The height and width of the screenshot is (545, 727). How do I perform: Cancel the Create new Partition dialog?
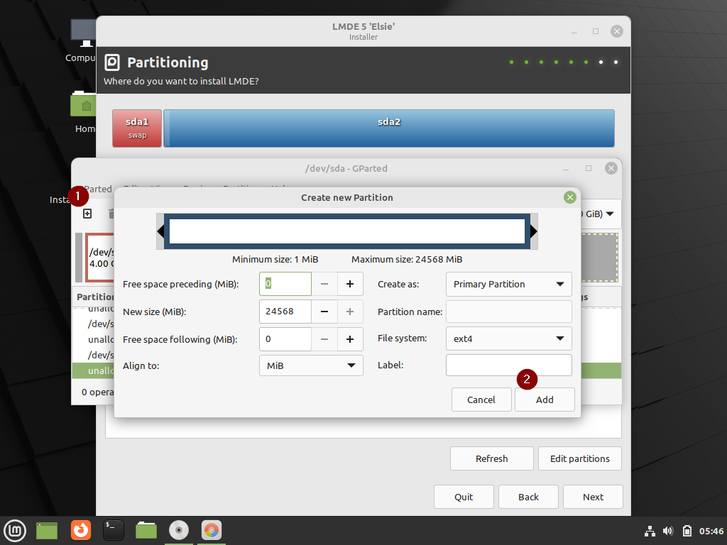click(481, 400)
